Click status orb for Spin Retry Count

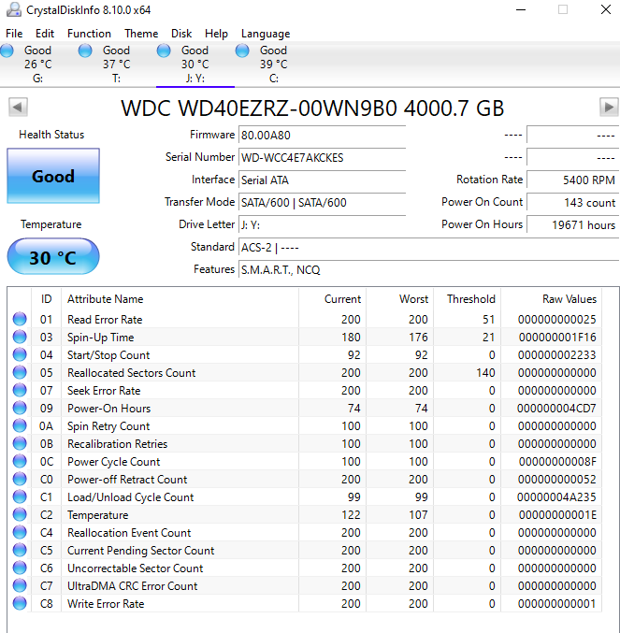[x=20, y=425]
